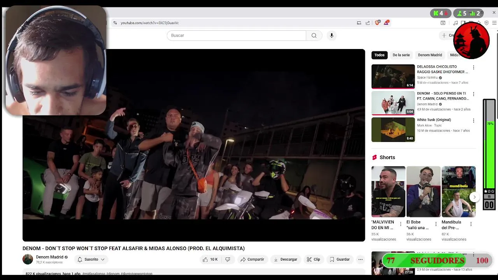Click the Mark Alow - Topic channel name
498x280 pixels.
429,126
